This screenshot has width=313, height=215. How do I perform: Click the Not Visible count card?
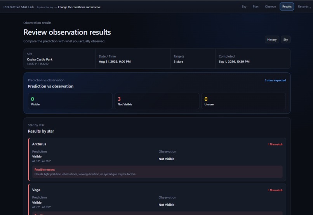[x=157, y=101]
